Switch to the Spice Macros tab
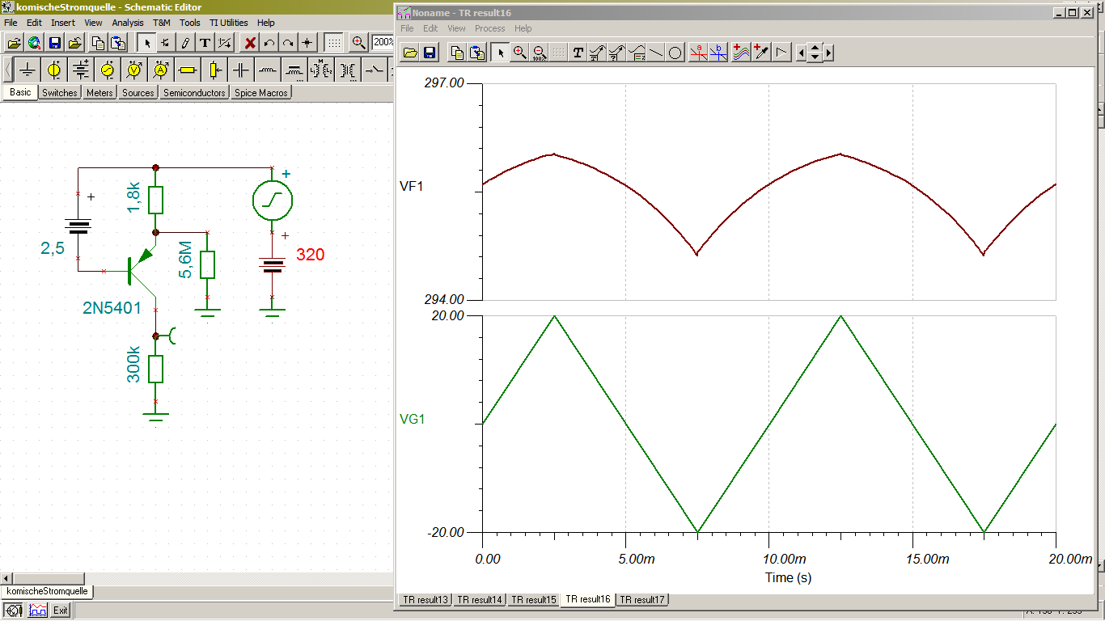This screenshot has height=621, width=1105. click(x=260, y=93)
